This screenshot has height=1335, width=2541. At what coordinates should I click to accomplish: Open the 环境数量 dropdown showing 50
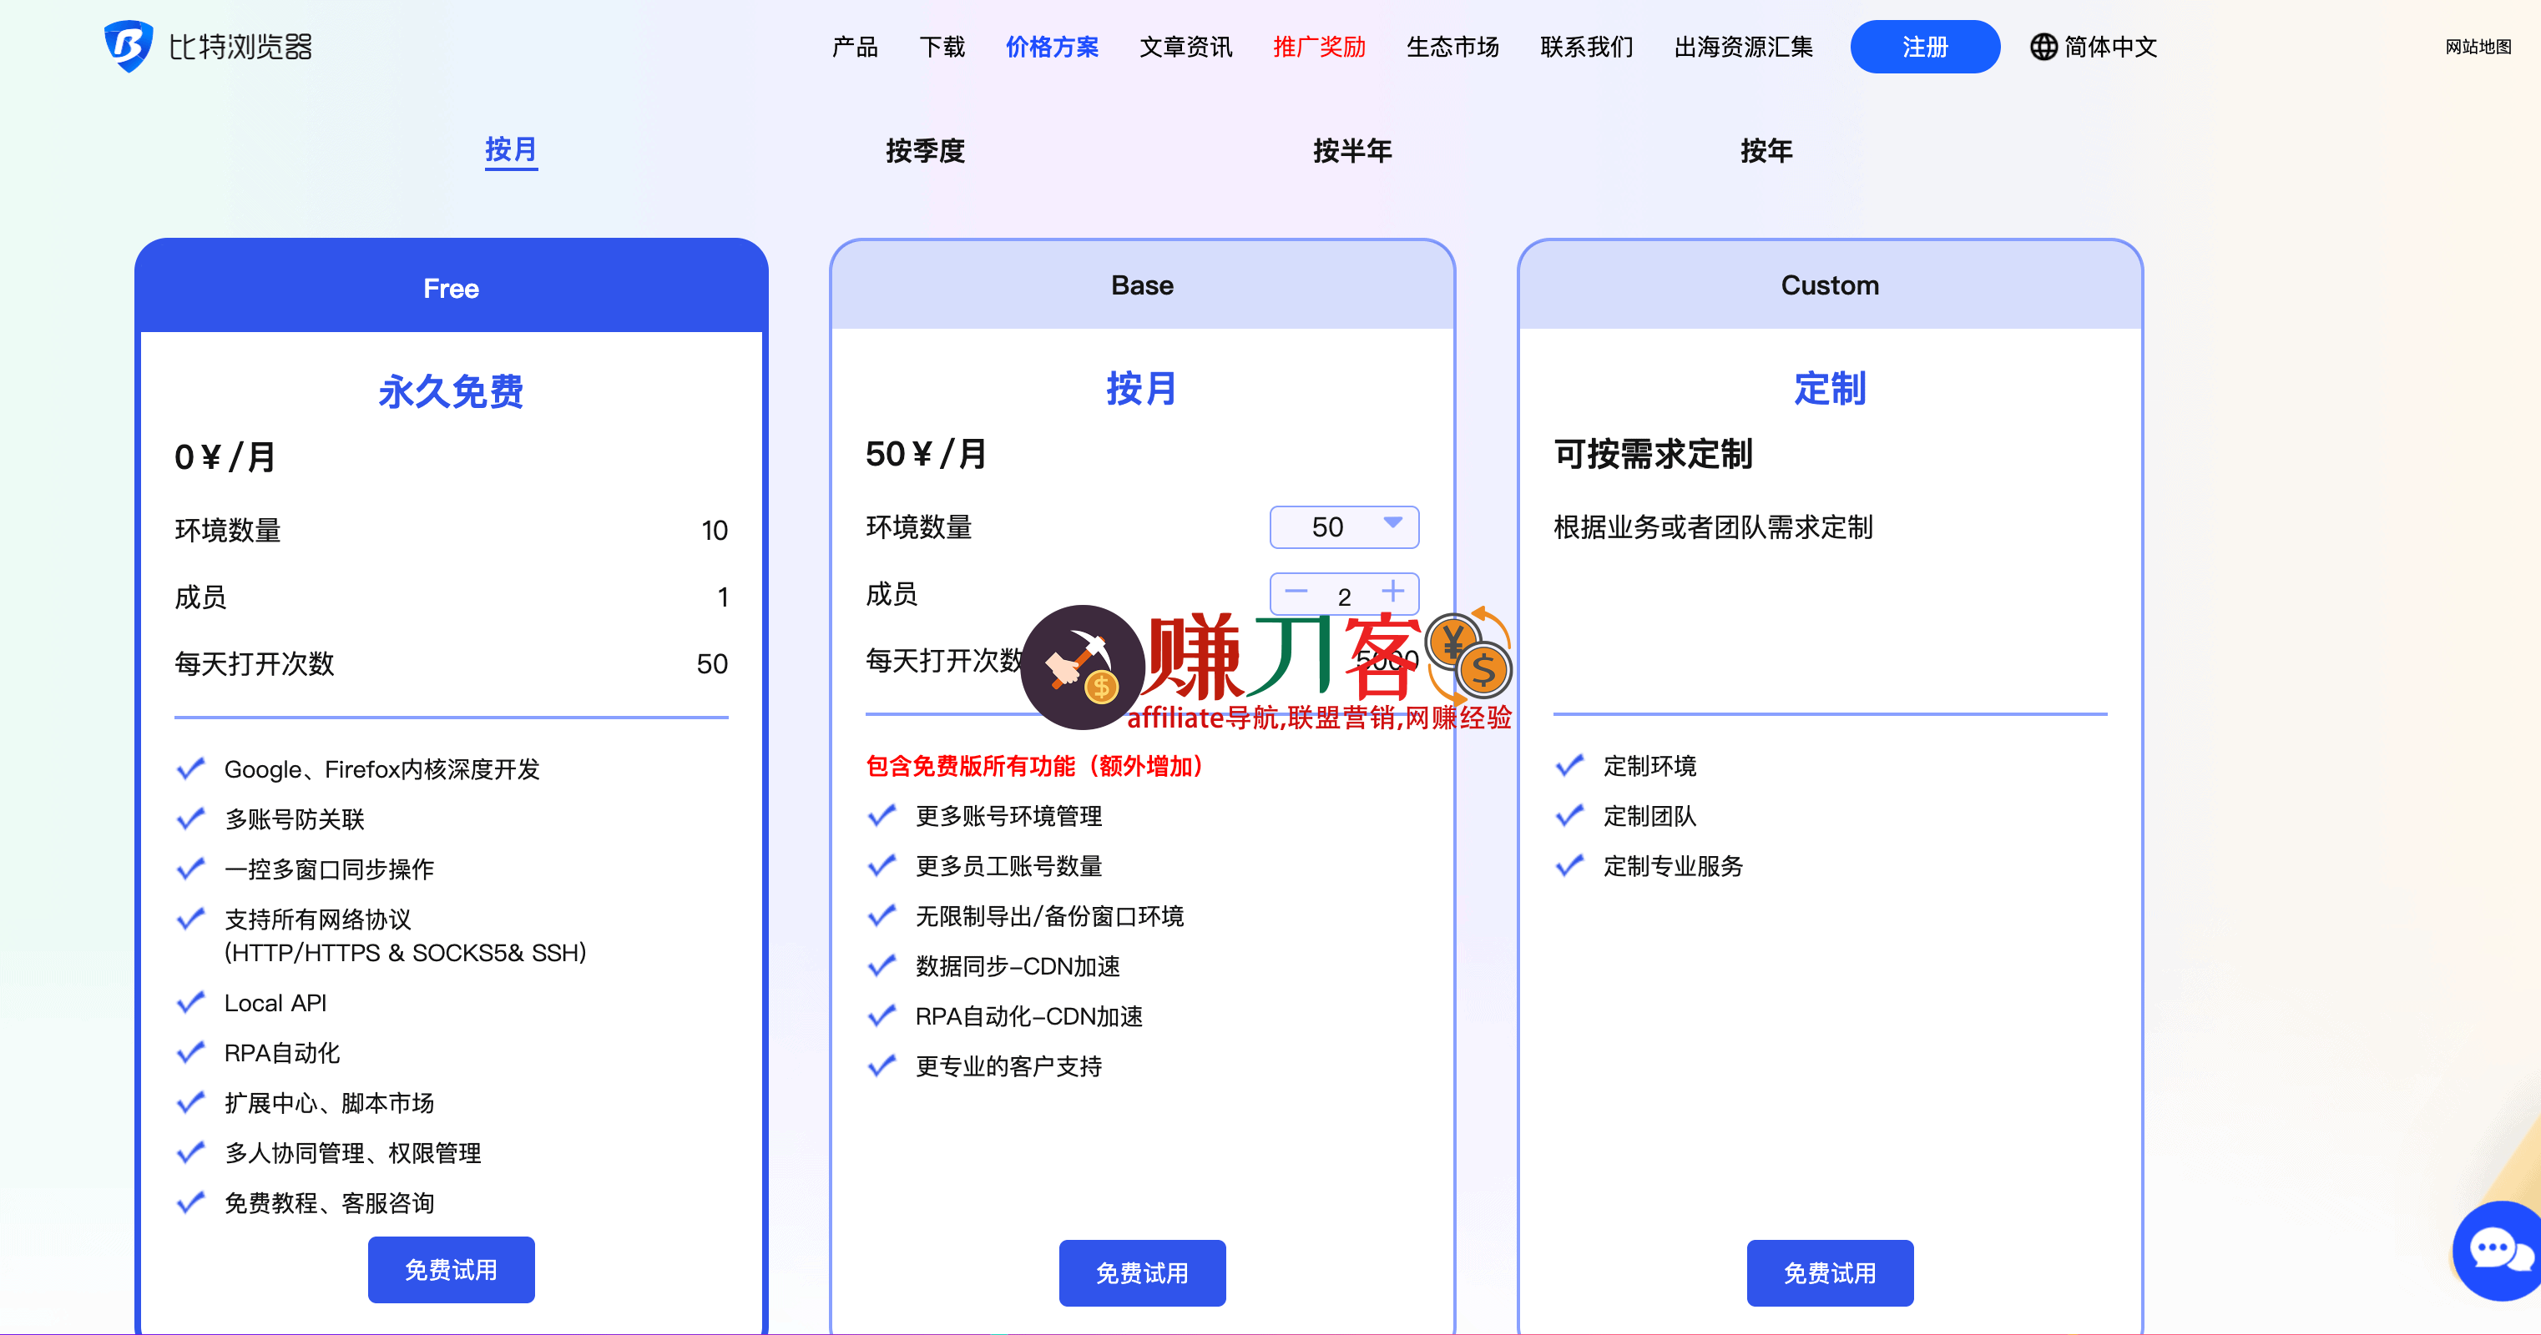click(1343, 526)
